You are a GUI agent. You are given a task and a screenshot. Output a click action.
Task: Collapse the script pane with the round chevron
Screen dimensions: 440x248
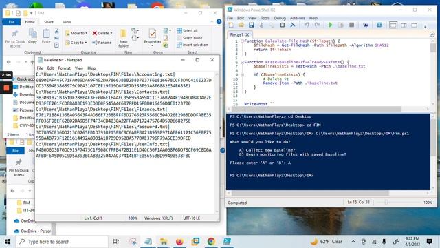tap(432, 34)
